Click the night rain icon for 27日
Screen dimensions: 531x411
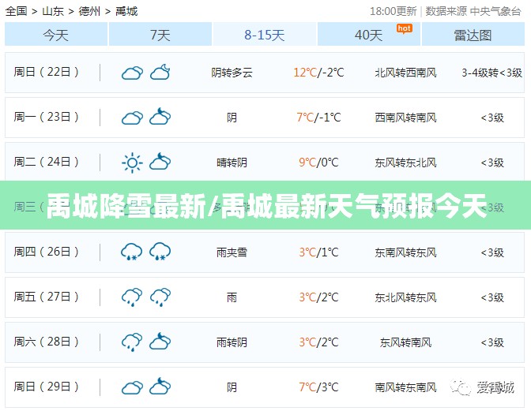coord(160,297)
